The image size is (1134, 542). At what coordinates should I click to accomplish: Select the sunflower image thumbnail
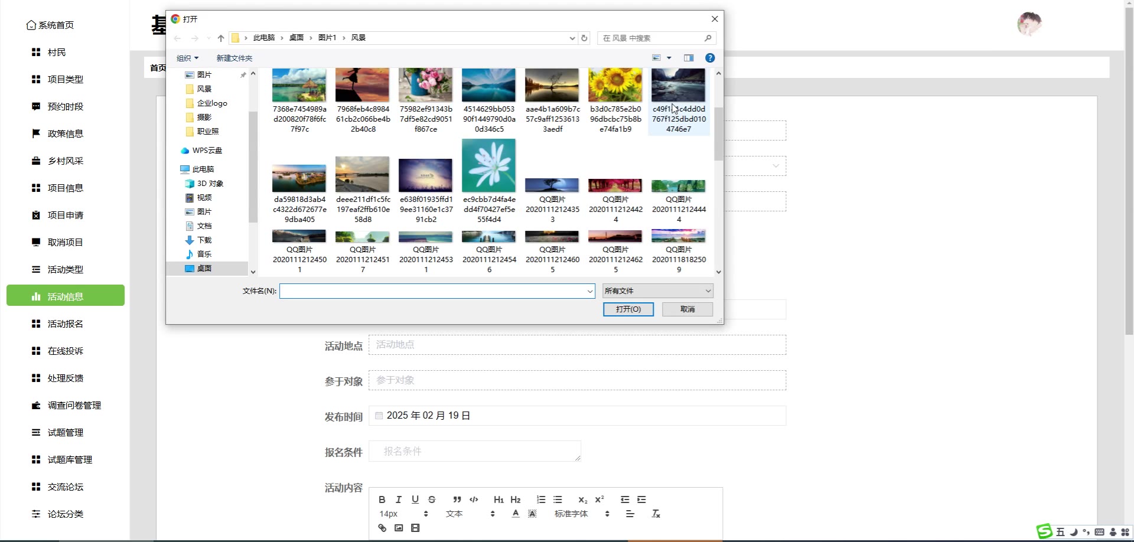[x=615, y=86]
